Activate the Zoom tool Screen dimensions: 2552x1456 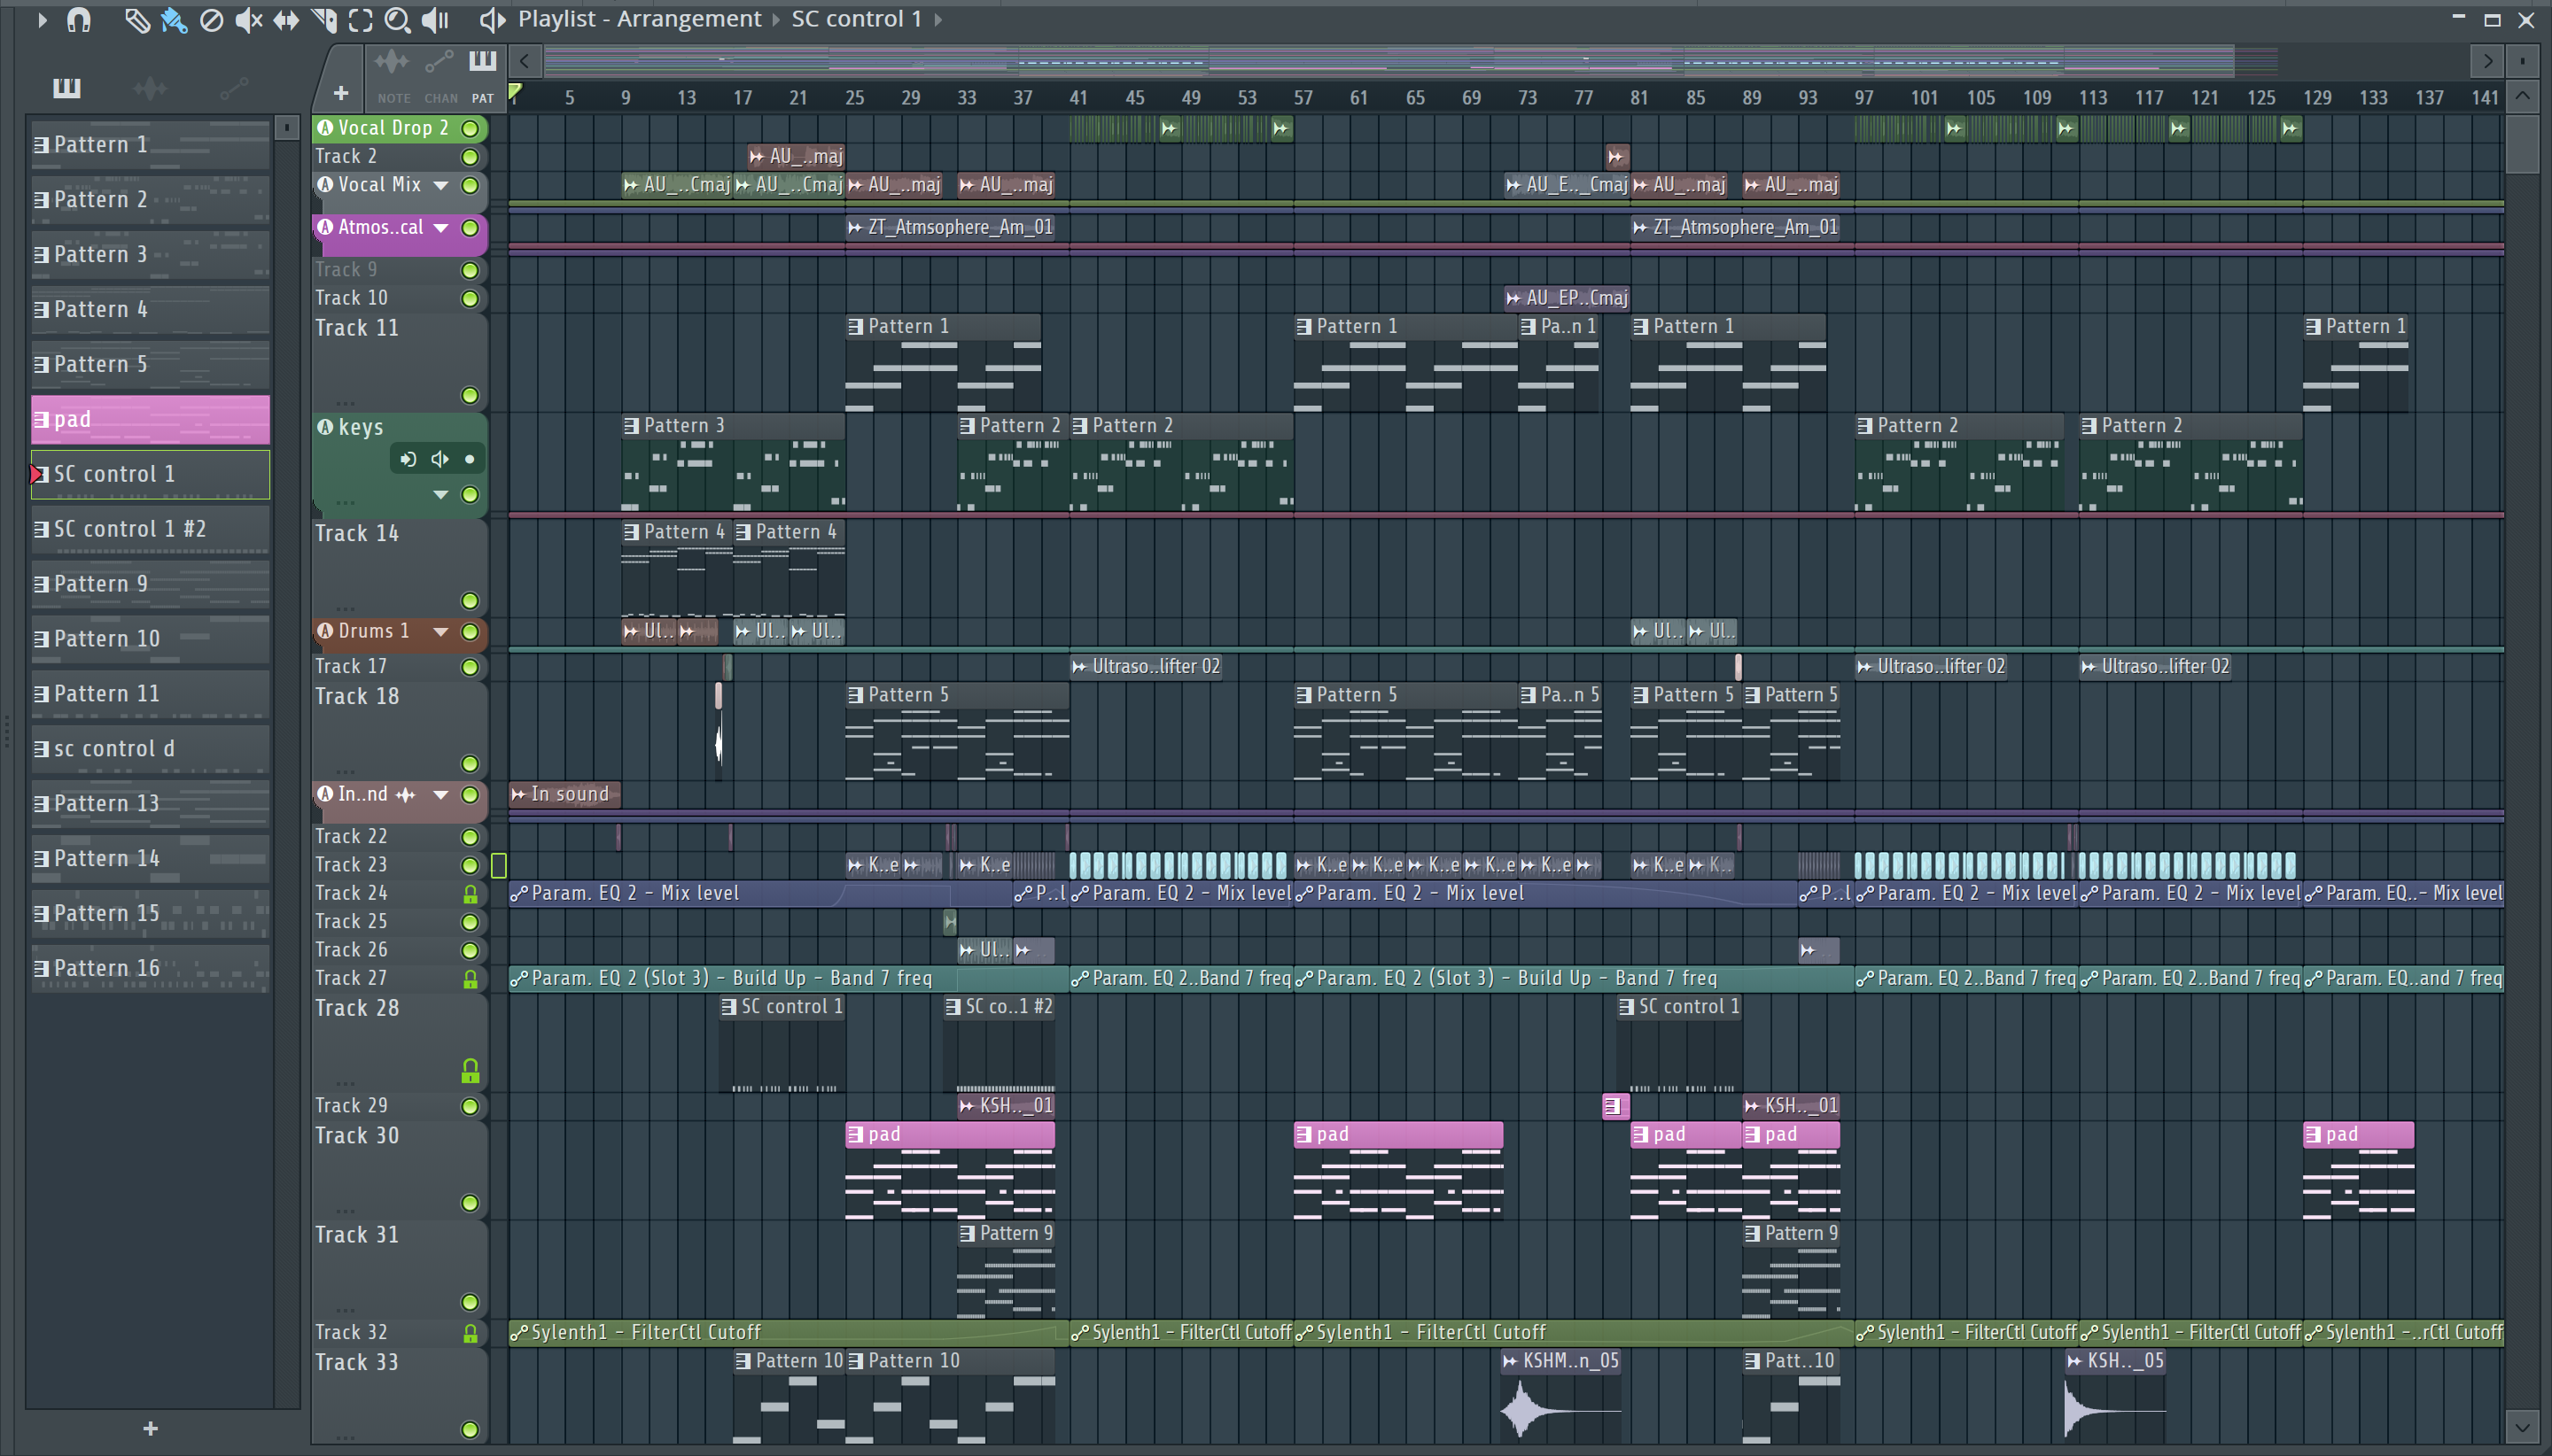pyautogui.click(x=397, y=19)
